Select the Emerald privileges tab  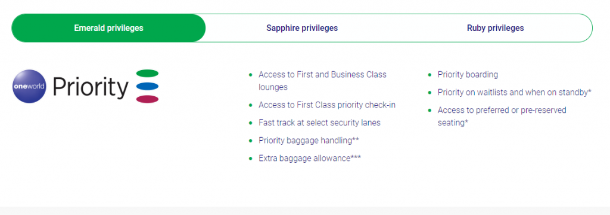pyautogui.click(x=108, y=28)
